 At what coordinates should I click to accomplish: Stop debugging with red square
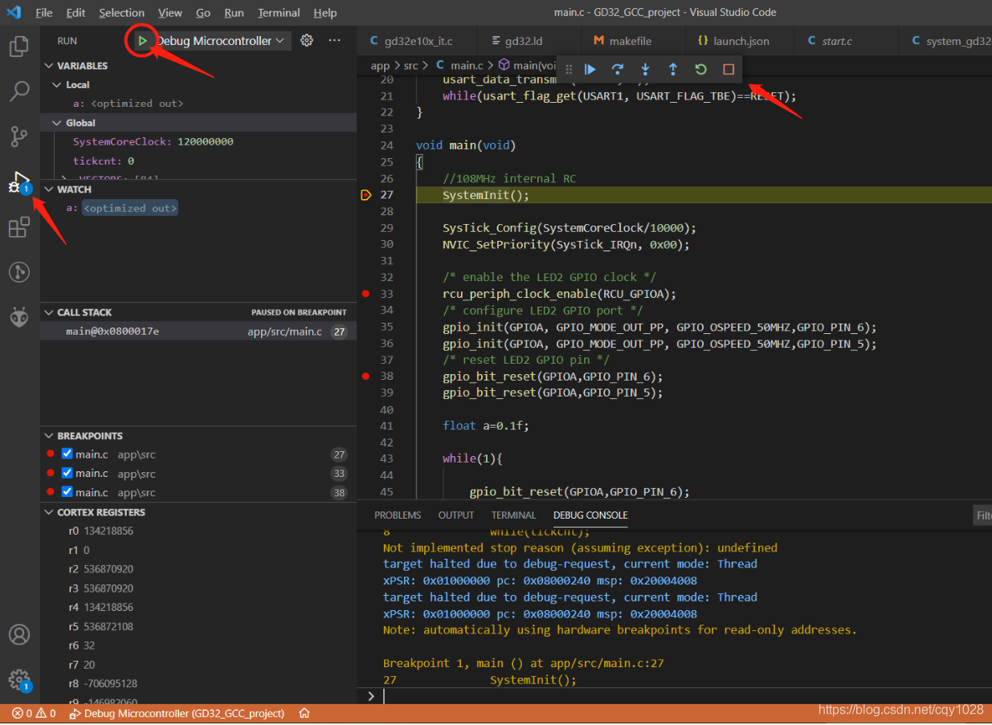(x=729, y=70)
